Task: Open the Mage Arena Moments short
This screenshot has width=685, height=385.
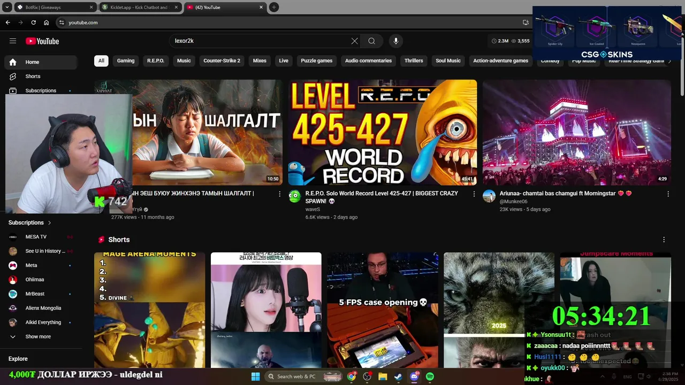Action: click(x=149, y=310)
